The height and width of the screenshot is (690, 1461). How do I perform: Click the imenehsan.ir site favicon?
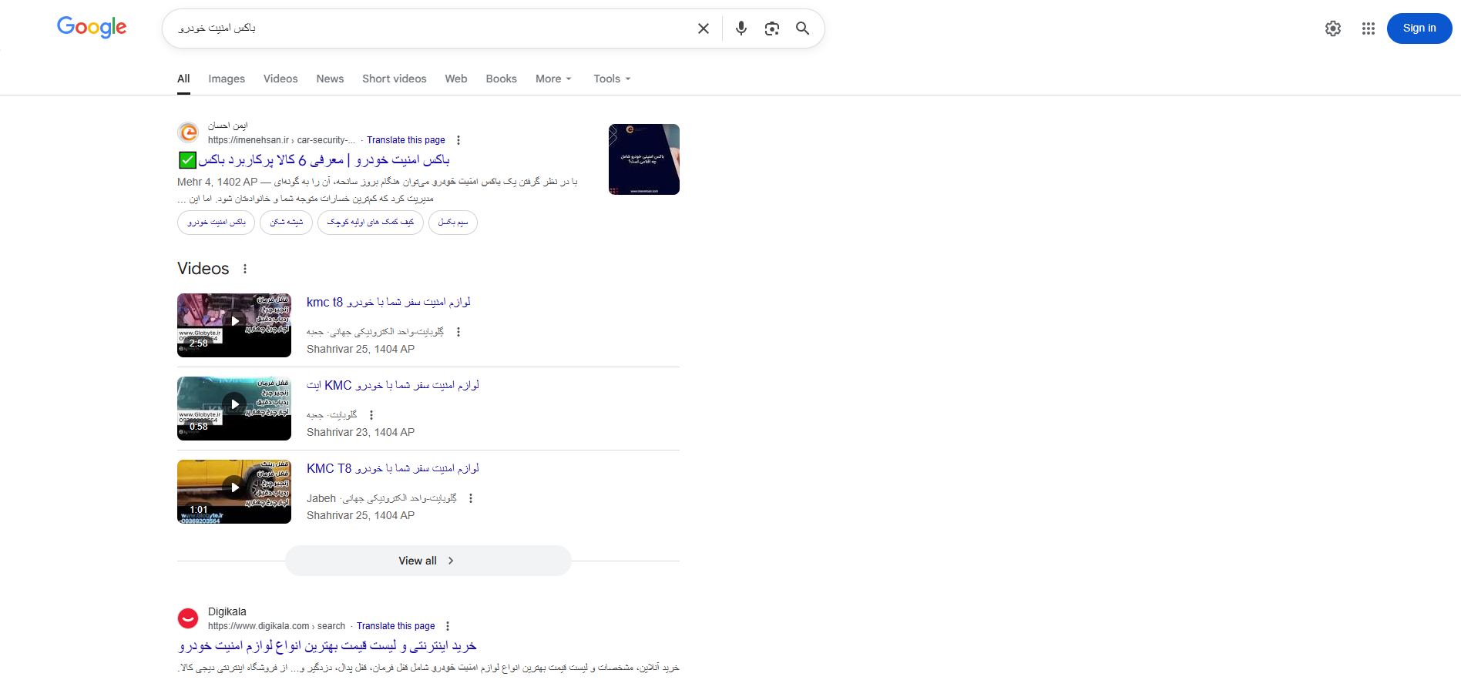188,132
